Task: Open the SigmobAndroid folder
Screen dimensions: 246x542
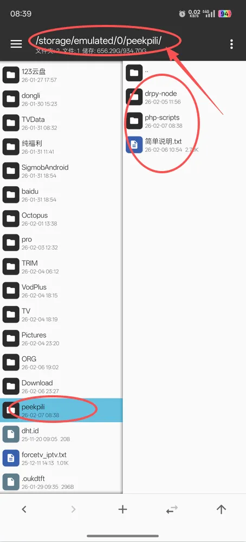Action: pos(61,171)
